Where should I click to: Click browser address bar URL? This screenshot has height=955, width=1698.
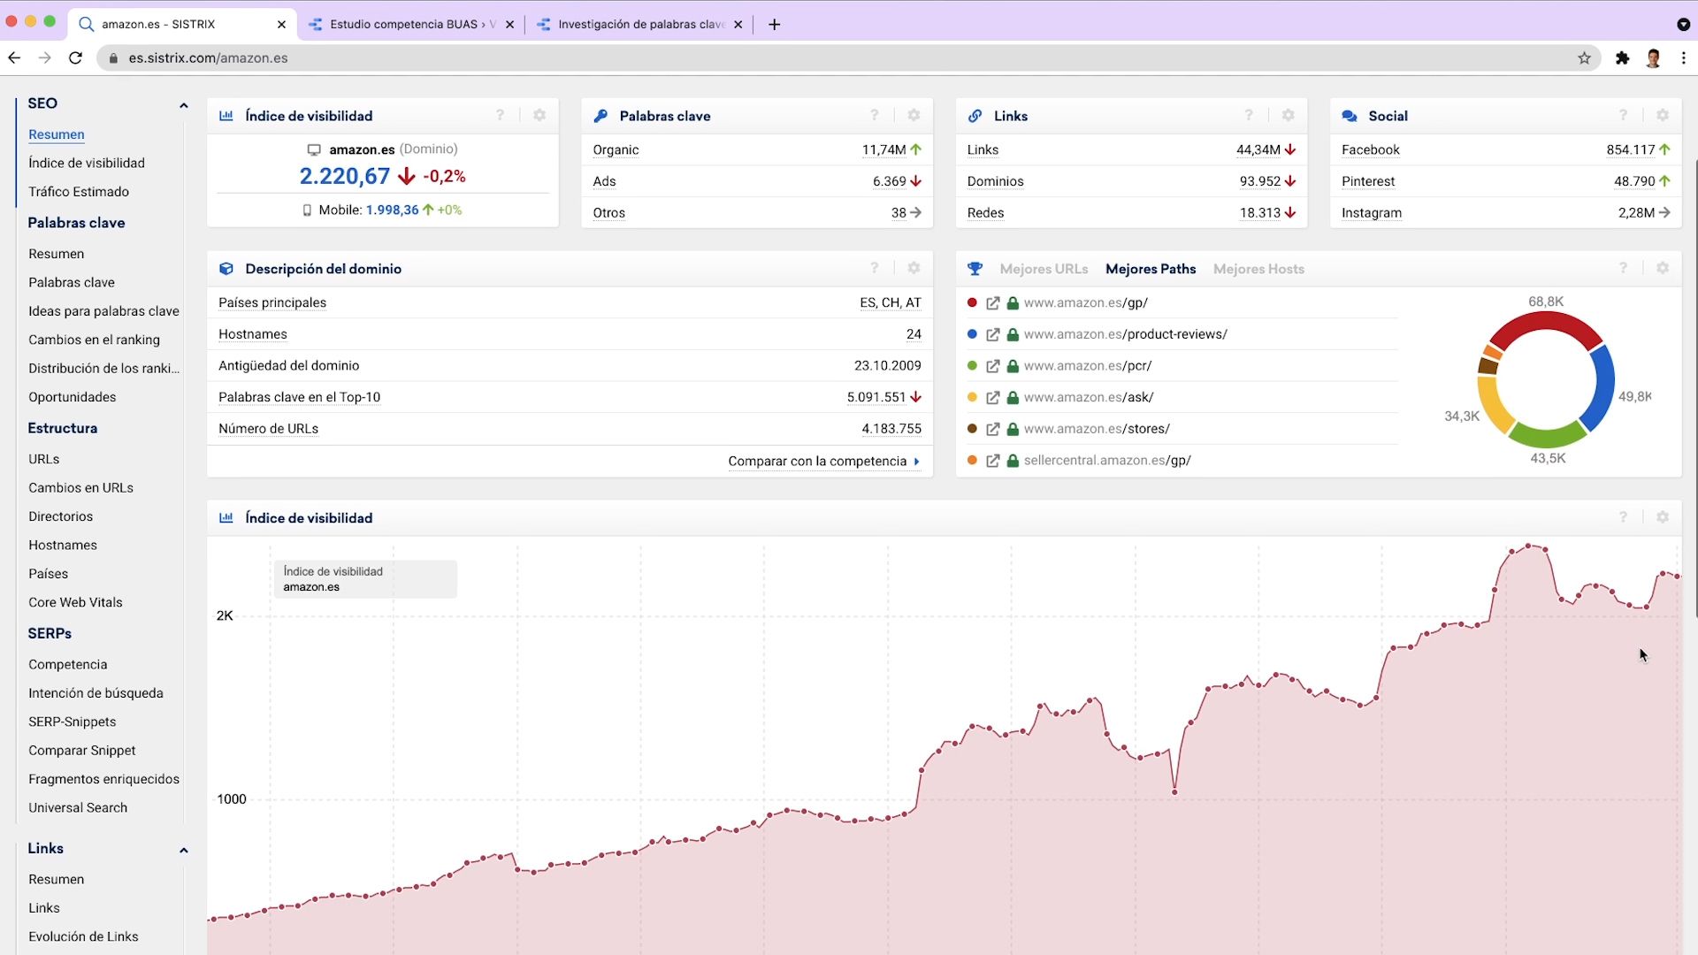[208, 58]
